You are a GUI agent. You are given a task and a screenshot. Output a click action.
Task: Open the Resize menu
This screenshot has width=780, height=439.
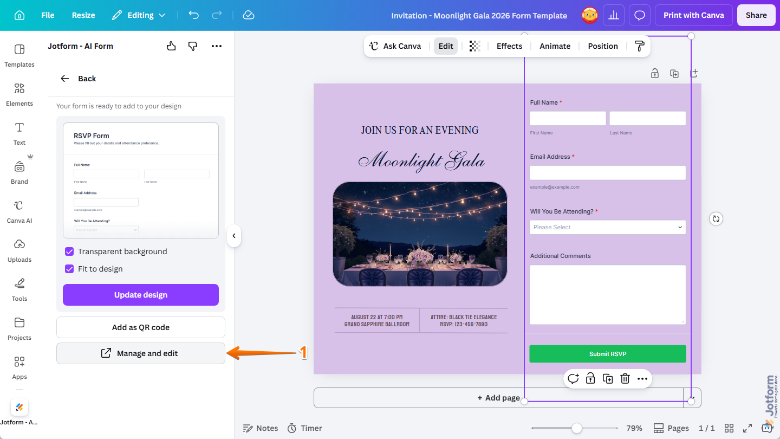click(x=83, y=15)
